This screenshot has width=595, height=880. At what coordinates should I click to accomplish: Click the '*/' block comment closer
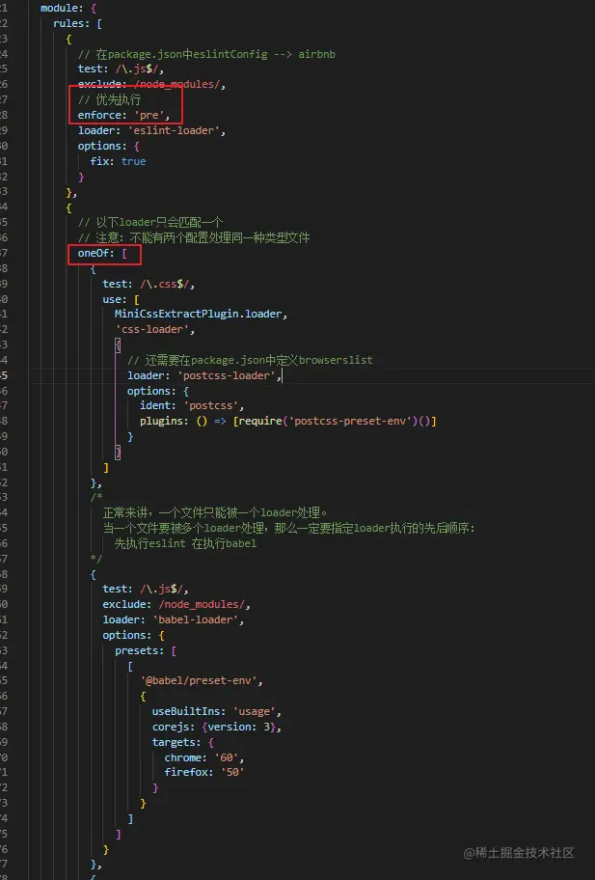pyautogui.click(x=96, y=559)
